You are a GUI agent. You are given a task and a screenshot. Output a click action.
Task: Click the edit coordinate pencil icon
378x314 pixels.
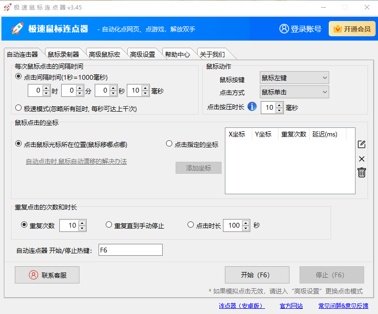tap(362, 145)
